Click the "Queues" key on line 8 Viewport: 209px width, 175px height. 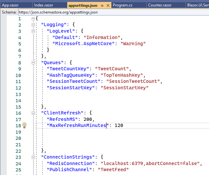tap(52, 63)
